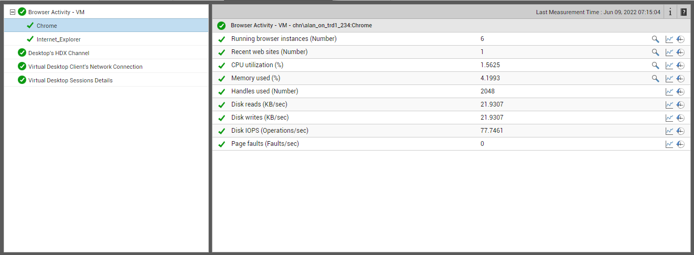The image size is (694, 255).
Task: Click the Disk IOPS value 77.7461
Action: click(492, 131)
